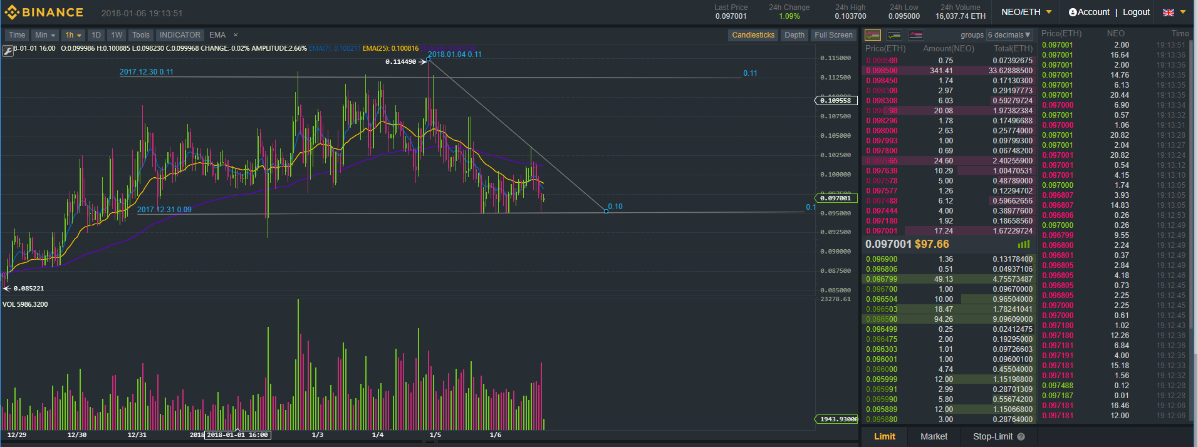Open the chart Tools button
The image size is (1198, 447).
pos(141,35)
